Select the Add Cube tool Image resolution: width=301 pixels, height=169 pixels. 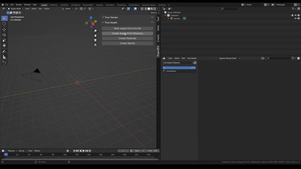coord(4,62)
